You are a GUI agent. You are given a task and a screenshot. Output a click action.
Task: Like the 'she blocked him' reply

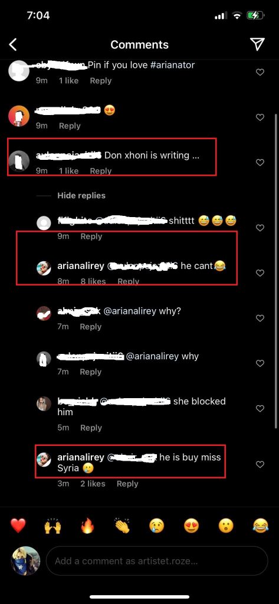point(260,408)
